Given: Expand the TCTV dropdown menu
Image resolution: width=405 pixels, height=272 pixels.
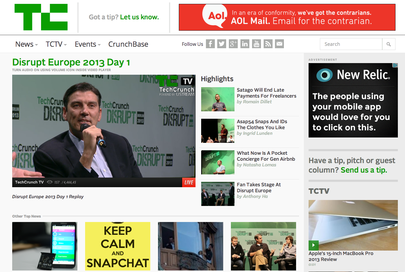Looking at the screenshot, I should [56, 44].
